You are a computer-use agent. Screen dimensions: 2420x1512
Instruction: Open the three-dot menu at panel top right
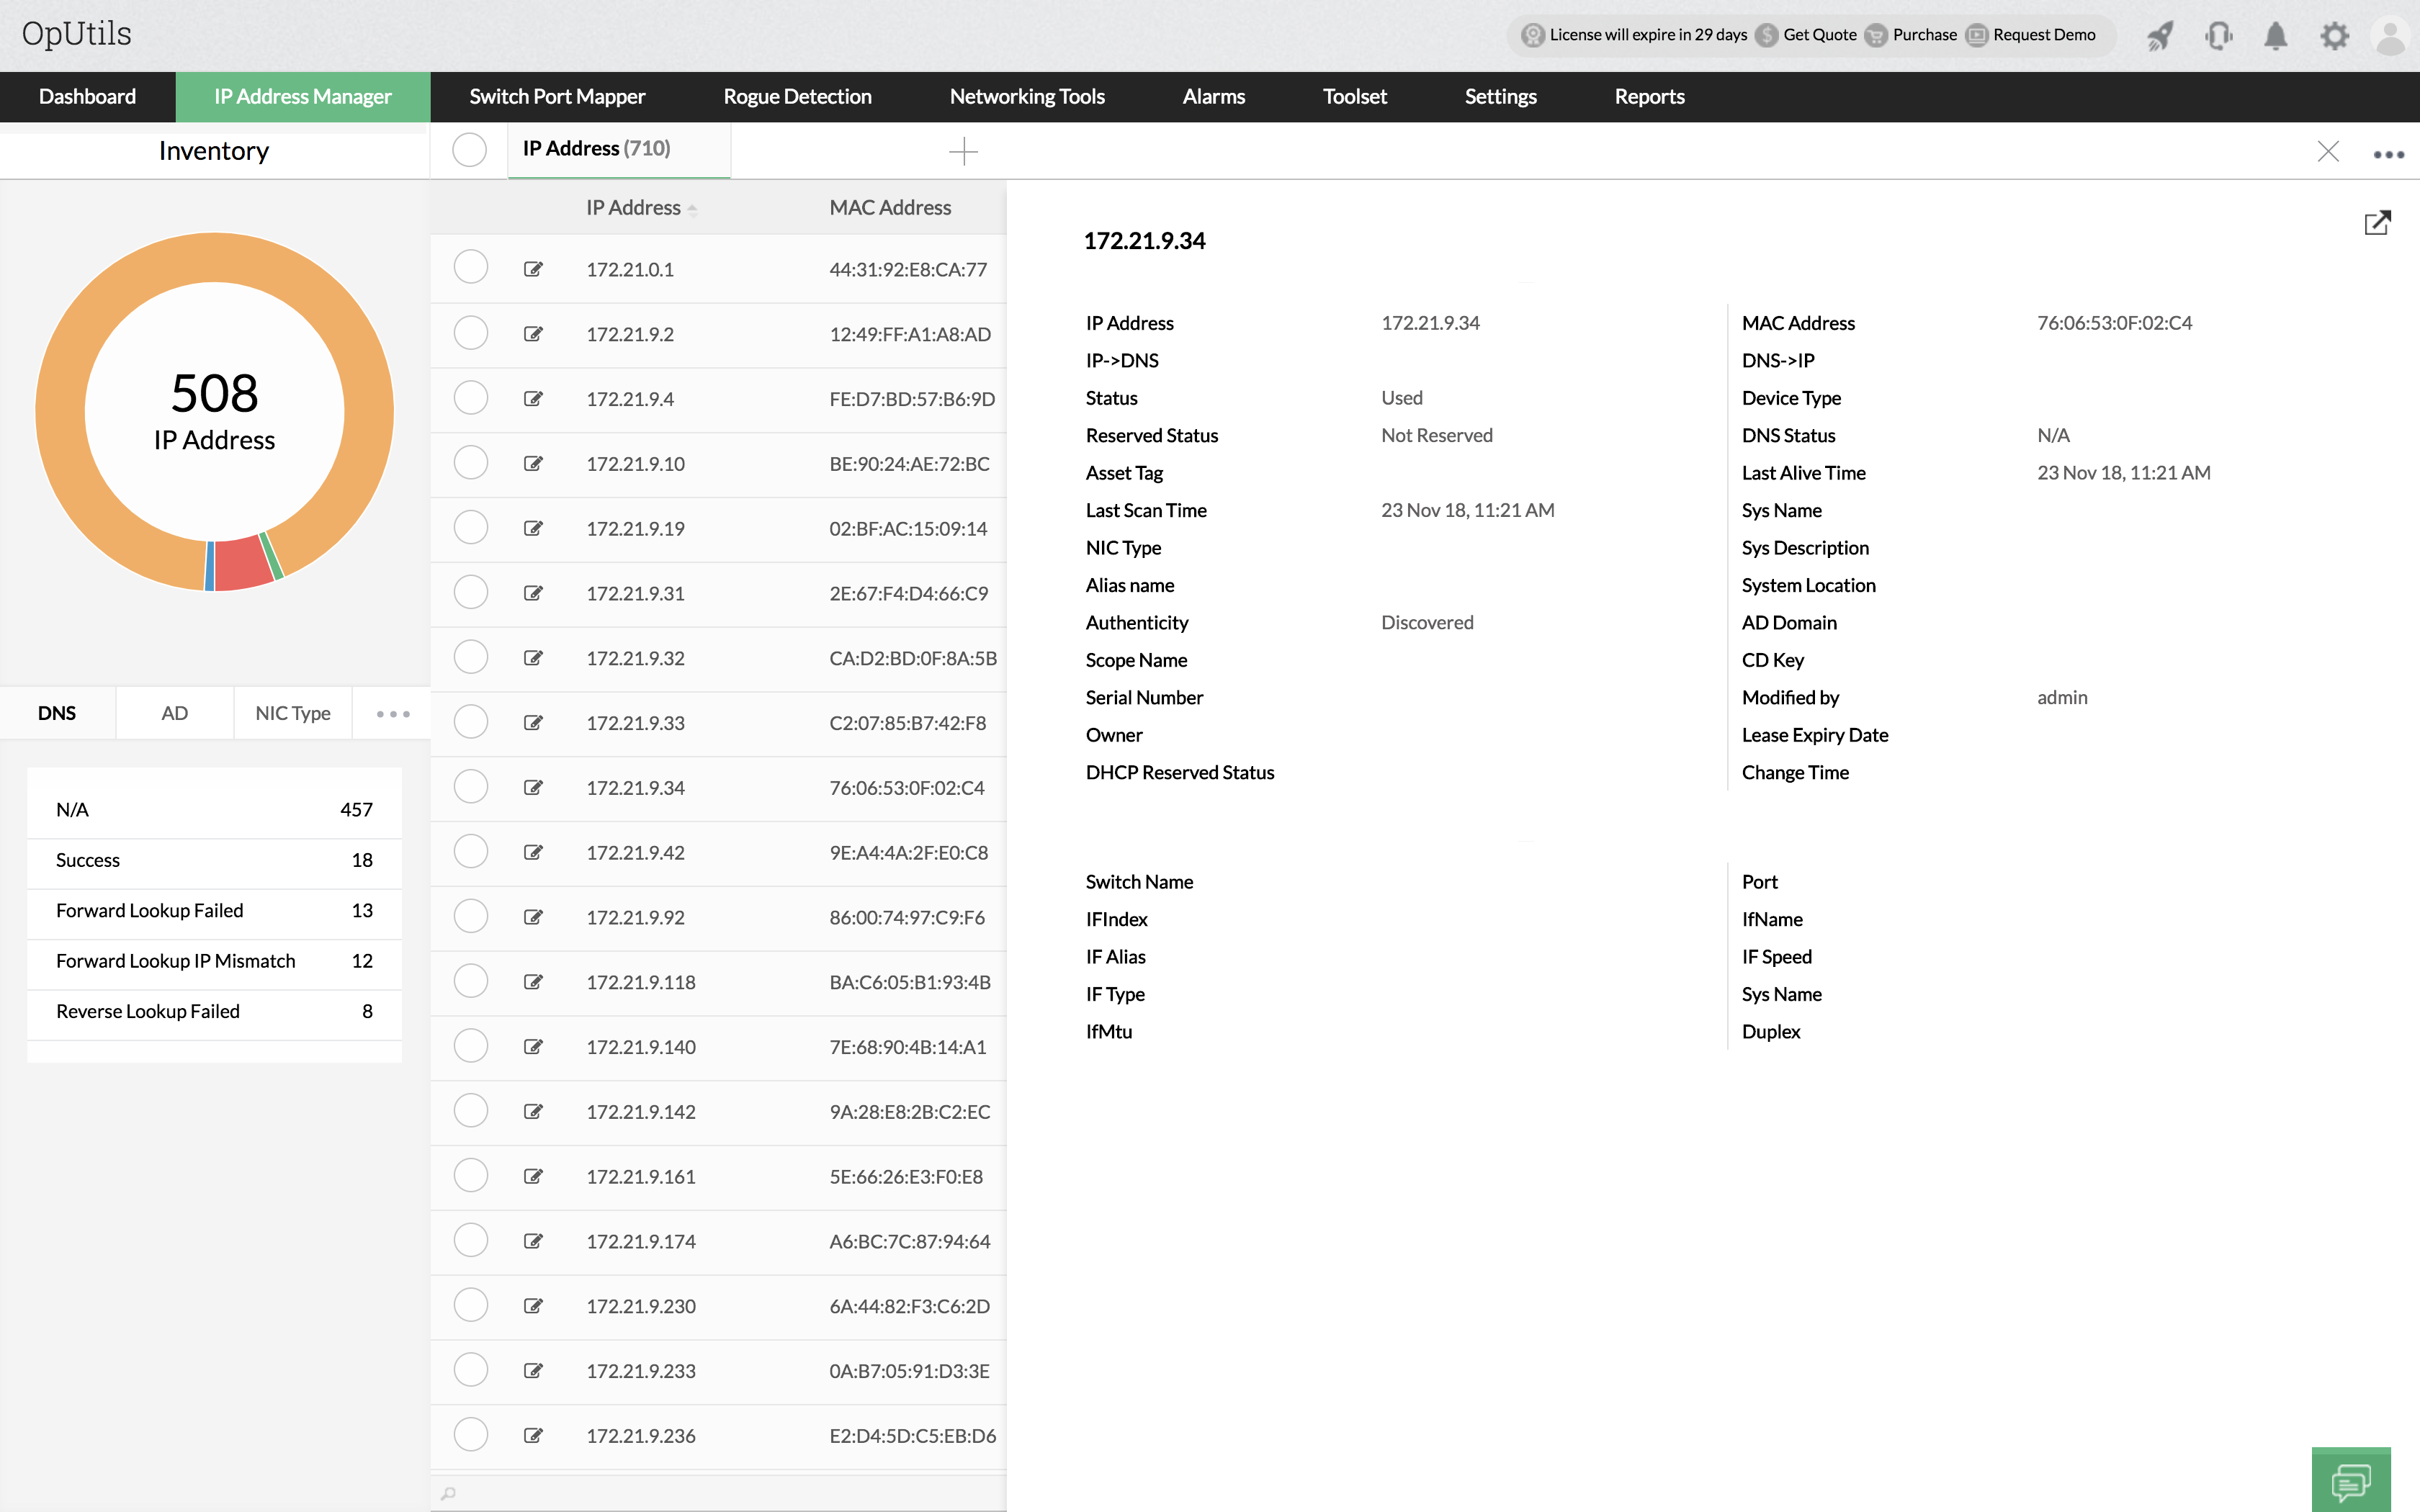pos(2388,154)
